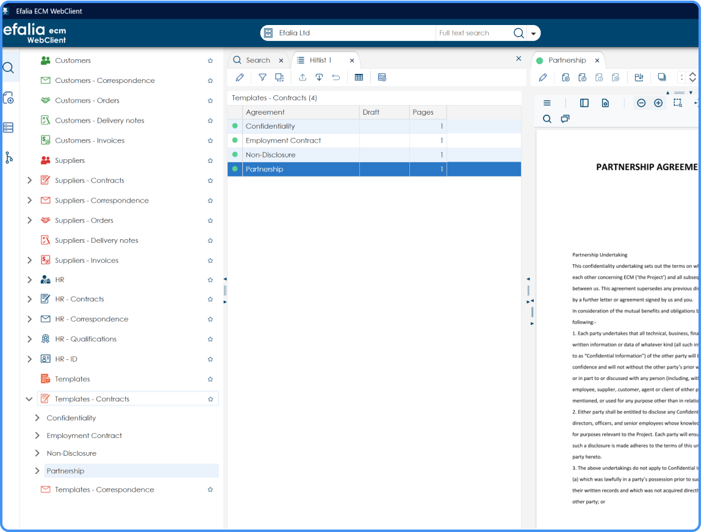Click the marquee zoom tool in the viewer
704x532 pixels.
click(677, 102)
